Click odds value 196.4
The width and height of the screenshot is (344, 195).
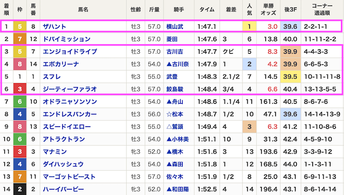(269, 189)
